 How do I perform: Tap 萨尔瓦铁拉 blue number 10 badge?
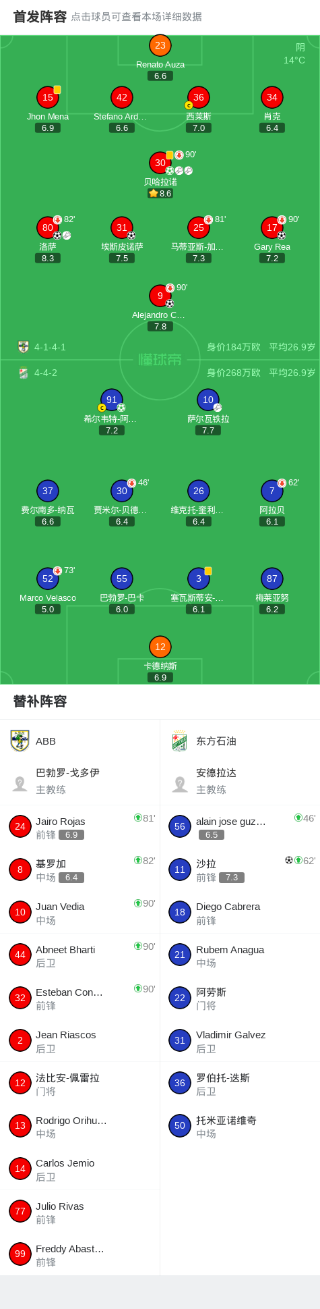pyautogui.click(x=208, y=400)
